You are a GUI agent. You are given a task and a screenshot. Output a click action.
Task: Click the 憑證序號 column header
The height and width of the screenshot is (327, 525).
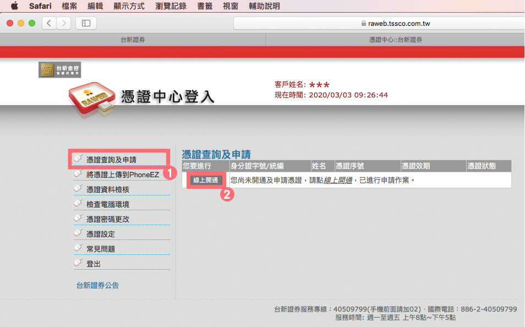tap(368, 166)
